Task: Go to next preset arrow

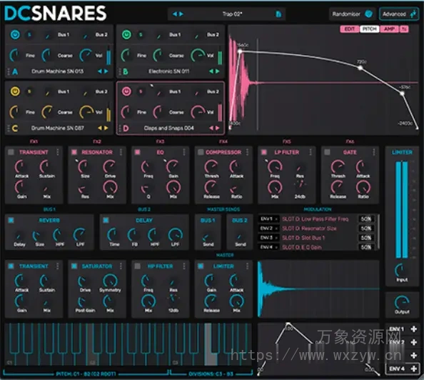Action: click(181, 14)
